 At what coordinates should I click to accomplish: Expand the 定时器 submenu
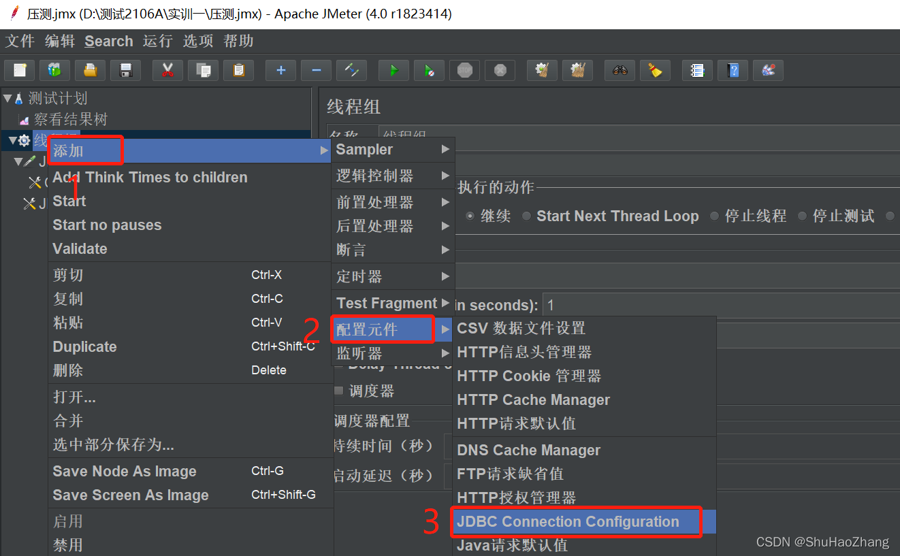tap(393, 276)
